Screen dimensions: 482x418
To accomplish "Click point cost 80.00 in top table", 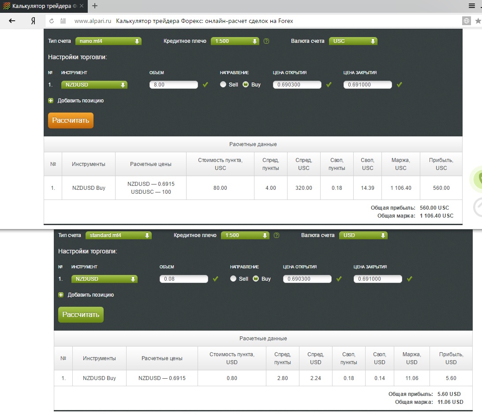I will click(x=220, y=188).
